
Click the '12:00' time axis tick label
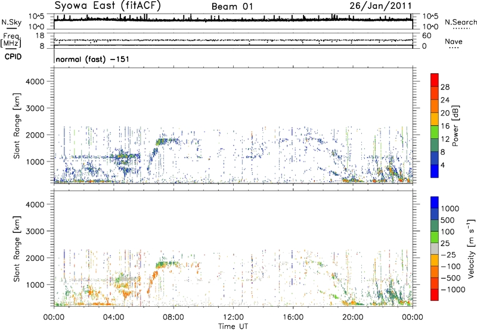(x=233, y=317)
